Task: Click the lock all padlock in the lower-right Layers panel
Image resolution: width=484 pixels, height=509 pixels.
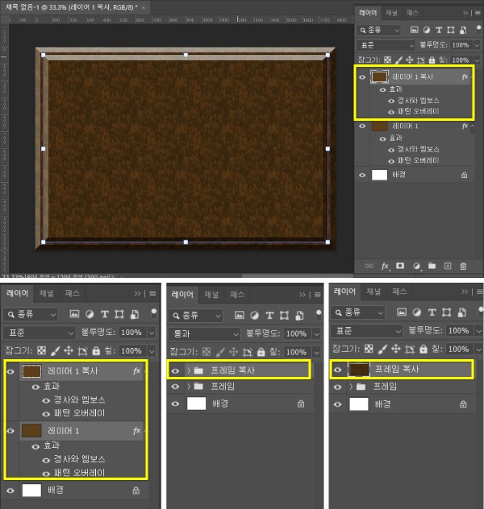Action: click(423, 349)
